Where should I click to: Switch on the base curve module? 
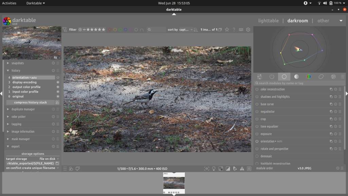tap(257, 104)
